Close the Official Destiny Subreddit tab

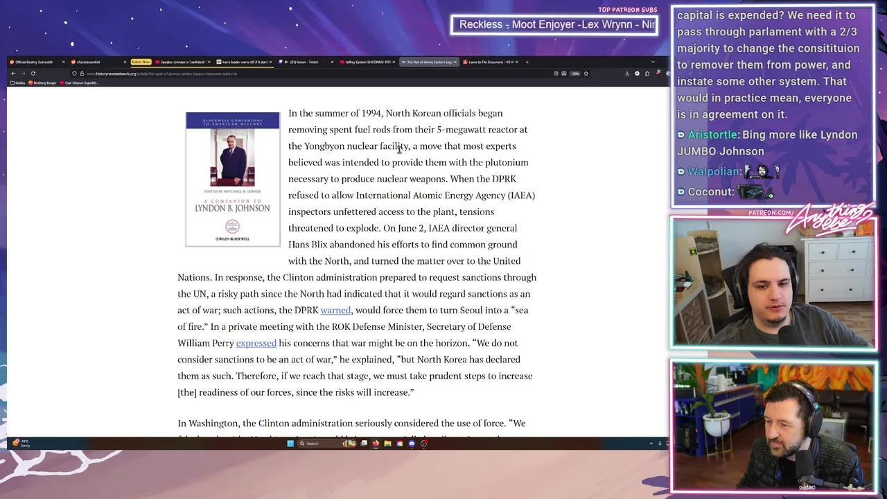63,62
